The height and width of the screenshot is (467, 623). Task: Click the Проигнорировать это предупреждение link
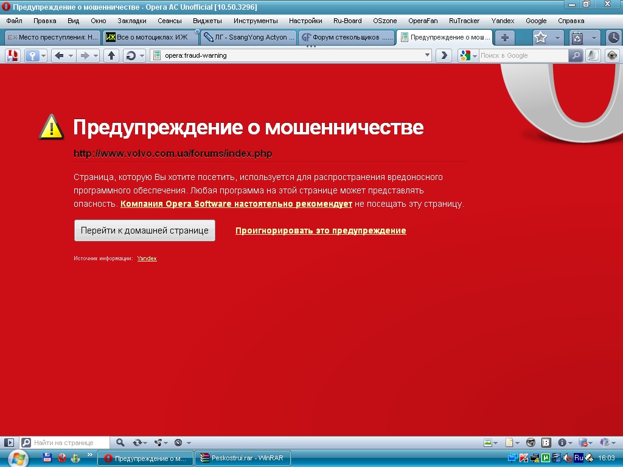321,230
